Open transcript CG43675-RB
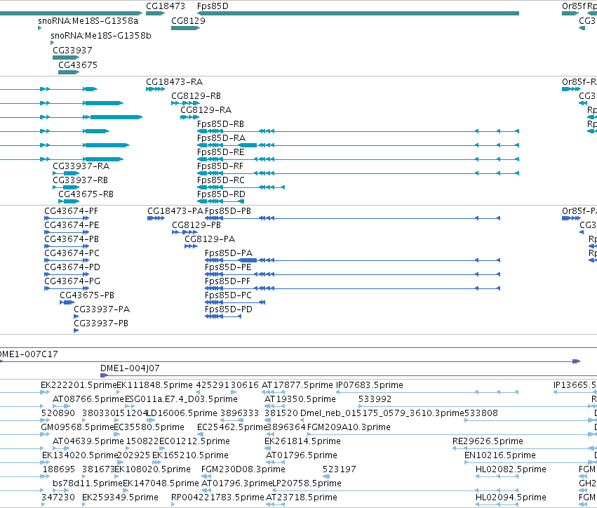The width and height of the screenshot is (597, 508). pyautogui.click(x=86, y=194)
